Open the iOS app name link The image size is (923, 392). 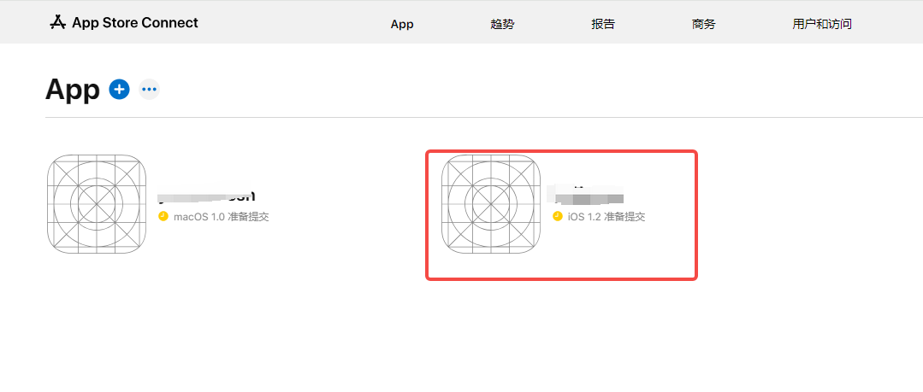click(x=585, y=194)
